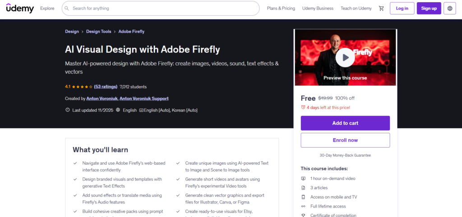Open the Explore menu
The image size is (462, 217).
pyautogui.click(x=47, y=8)
